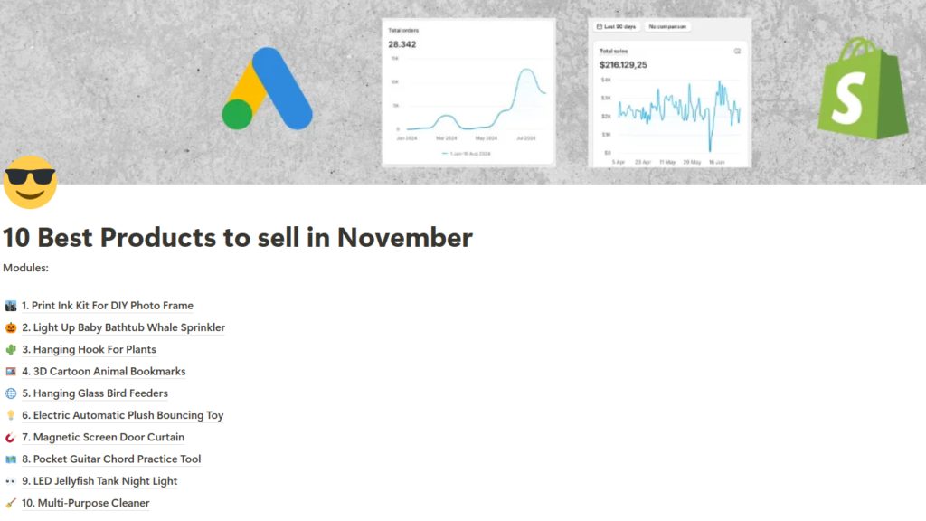Click the pumpkin icon beside Whale Sprinkler
Viewport: 926px width, 521px height.
click(11, 327)
